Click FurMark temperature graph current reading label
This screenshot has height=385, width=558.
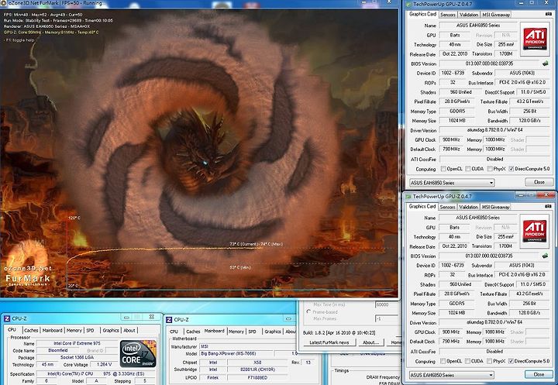pyautogui.click(x=257, y=244)
